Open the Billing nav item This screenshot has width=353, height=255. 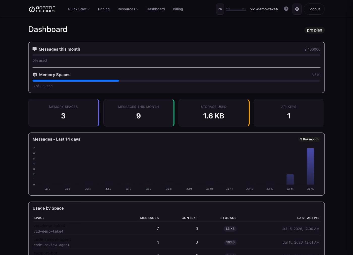[178, 9]
